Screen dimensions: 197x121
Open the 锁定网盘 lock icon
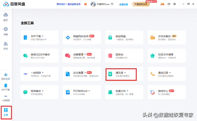110,37
